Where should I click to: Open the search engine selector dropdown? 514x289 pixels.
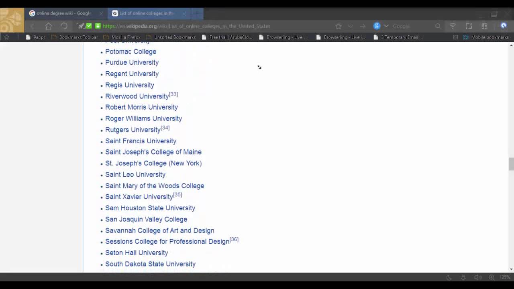(x=386, y=26)
